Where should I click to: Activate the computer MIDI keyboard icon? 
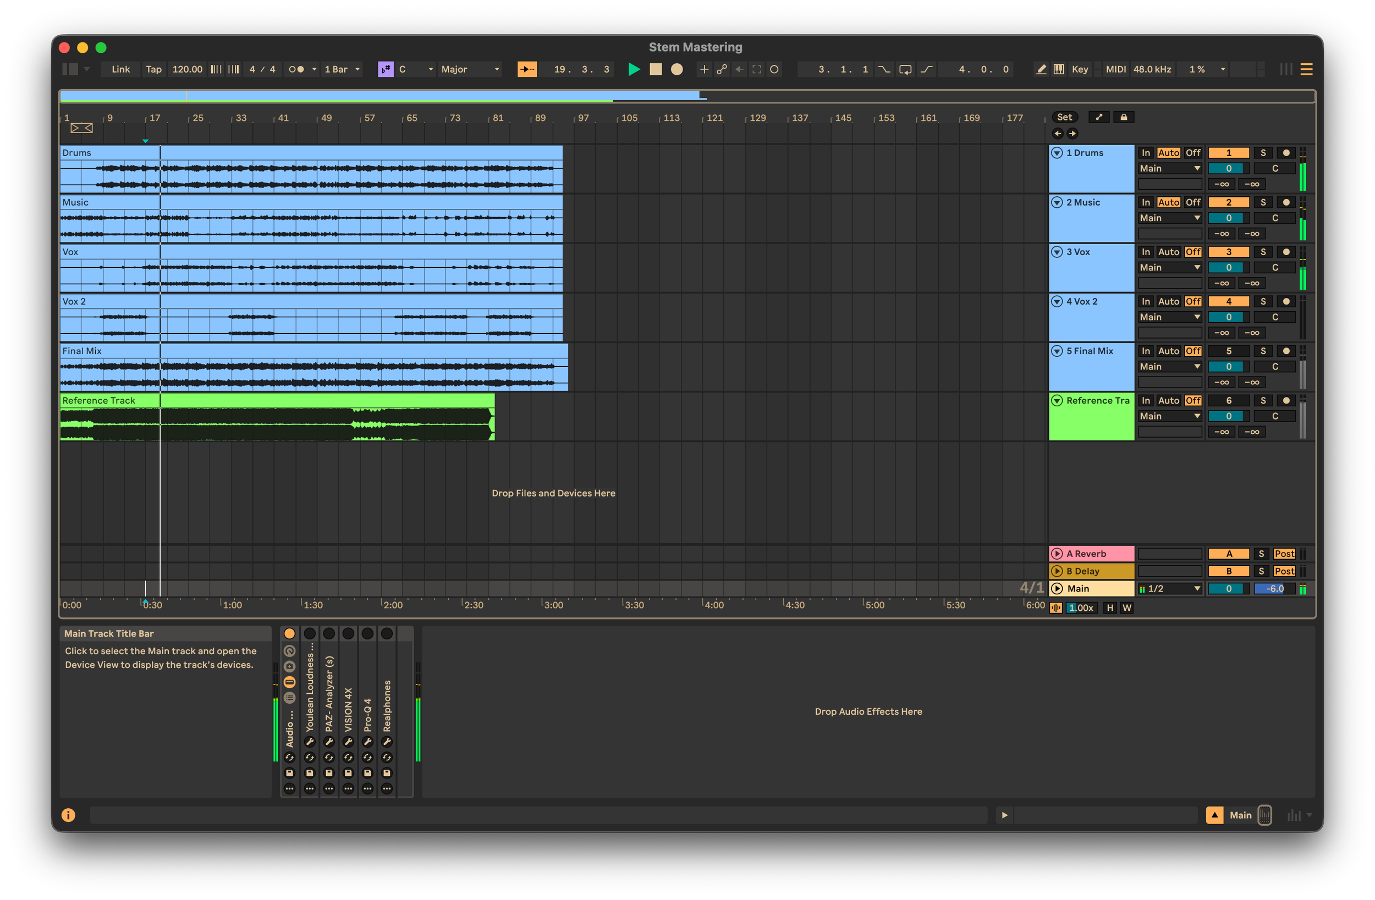(1059, 69)
